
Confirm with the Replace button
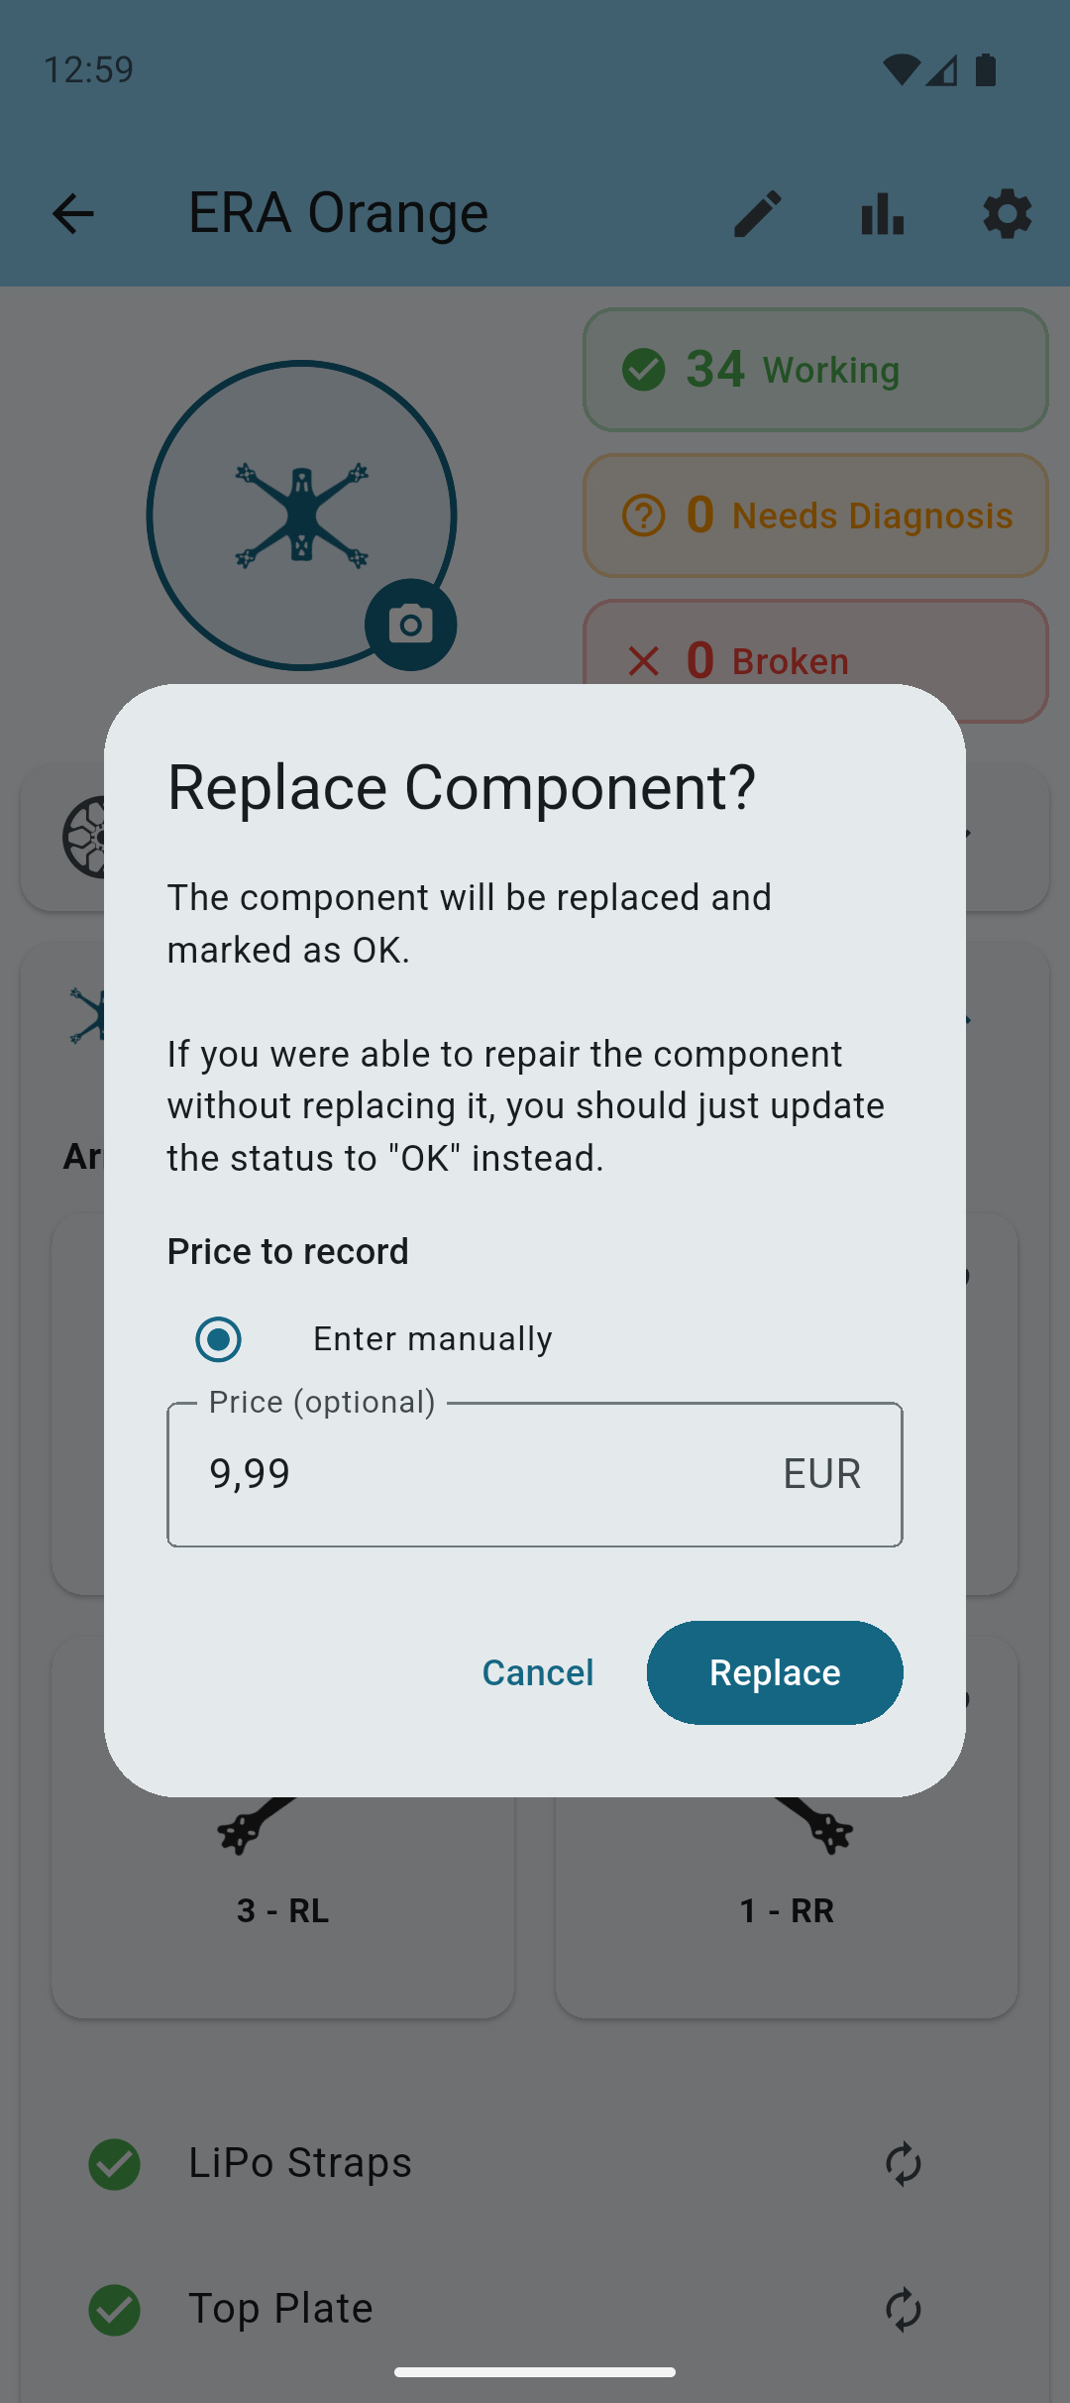774,1672
